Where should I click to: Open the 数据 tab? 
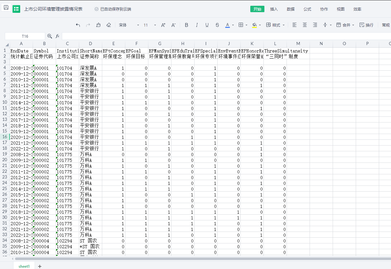291,9
